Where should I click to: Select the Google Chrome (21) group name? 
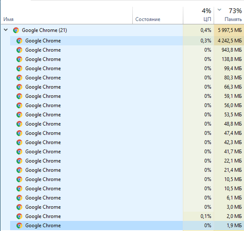coord(45,30)
